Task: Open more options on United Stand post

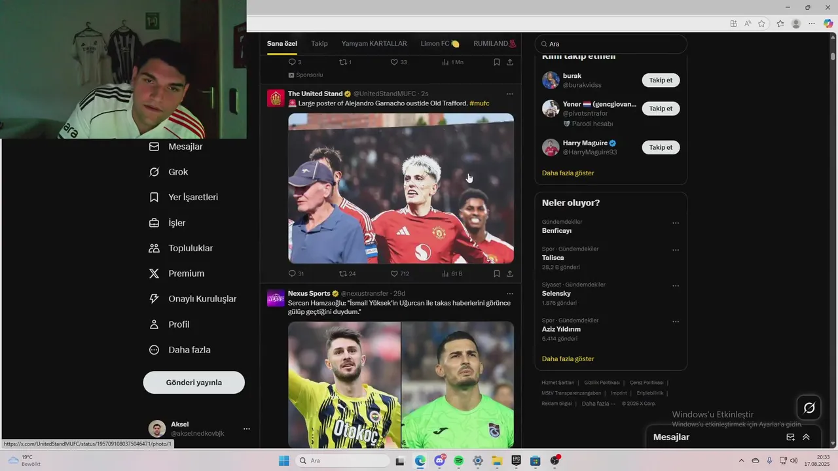Action: tap(510, 94)
